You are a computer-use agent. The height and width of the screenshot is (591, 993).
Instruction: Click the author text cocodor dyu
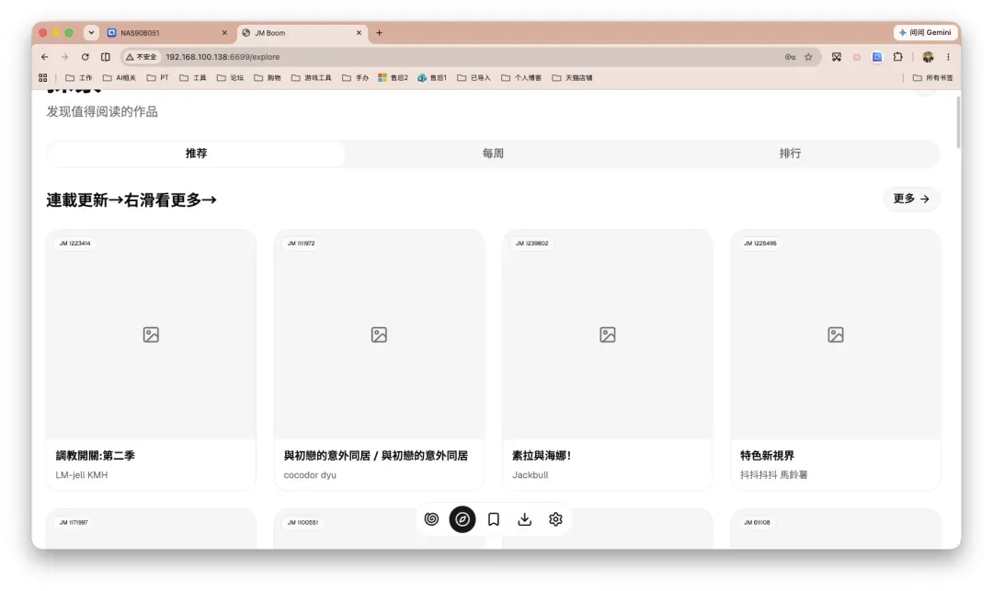[310, 474]
